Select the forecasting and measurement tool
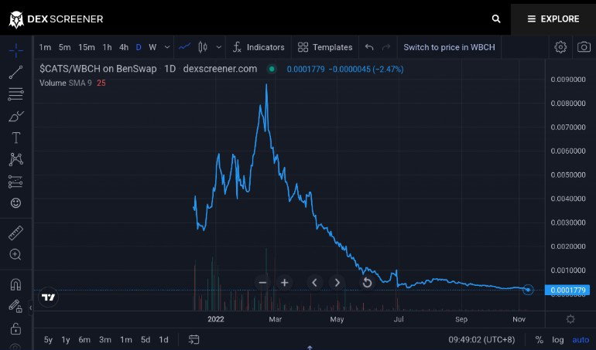This screenshot has height=350, width=596. pyautogui.click(x=15, y=182)
